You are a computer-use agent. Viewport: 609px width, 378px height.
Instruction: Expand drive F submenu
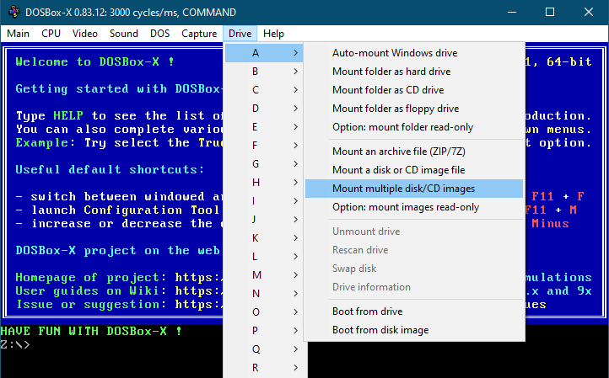pos(264,146)
